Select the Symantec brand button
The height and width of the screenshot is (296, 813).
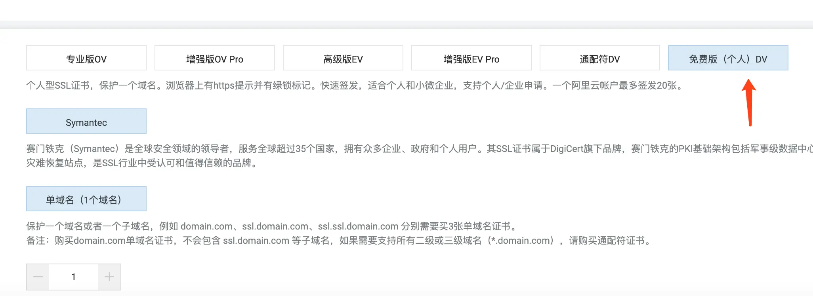(x=86, y=121)
